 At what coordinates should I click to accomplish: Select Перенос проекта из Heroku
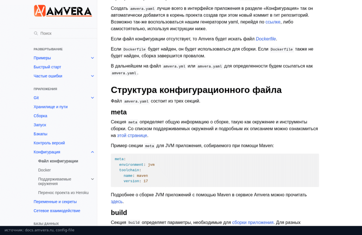pos(63,193)
